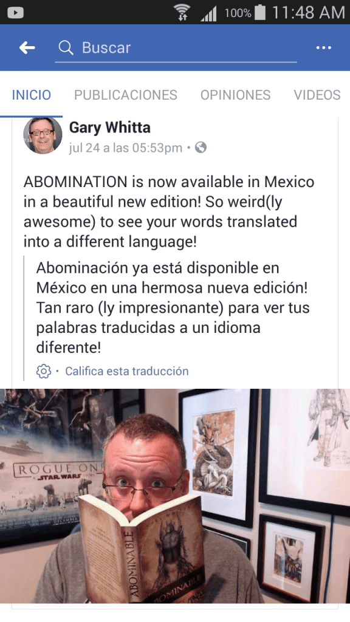350x622 pixels.
Task: Select the INICIO tab
Action: click(32, 95)
